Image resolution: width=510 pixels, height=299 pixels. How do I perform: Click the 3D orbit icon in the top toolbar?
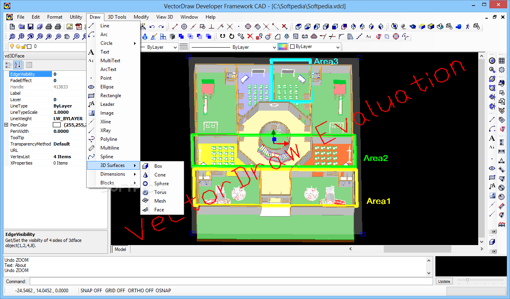tap(394, 27)
